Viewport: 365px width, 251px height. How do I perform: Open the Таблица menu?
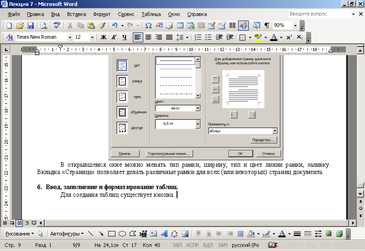click(x=151, y=14)
